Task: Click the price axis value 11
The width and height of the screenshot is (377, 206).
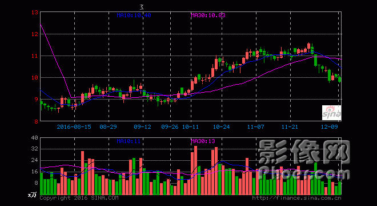Action: (x=35, y=56)
